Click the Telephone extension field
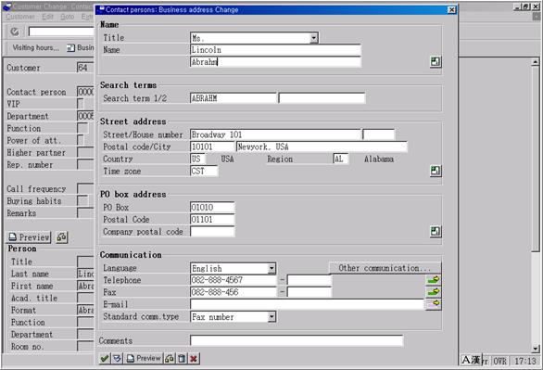Viewport: 543px width, 370px height. tap(309, 280)
